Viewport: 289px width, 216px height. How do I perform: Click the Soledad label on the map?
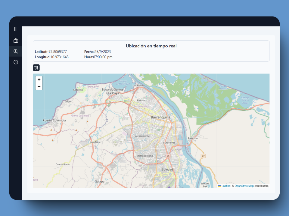point(167,169)
